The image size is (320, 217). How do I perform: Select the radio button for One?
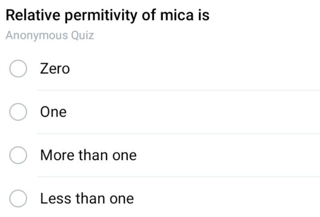(x=18, y=112)
